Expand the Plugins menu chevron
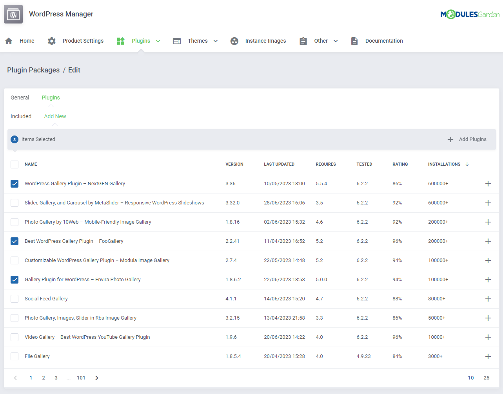503x394 pixels. (158, 41)
